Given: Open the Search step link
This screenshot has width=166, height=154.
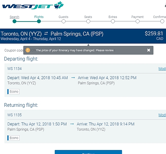Looking at the screenshot, I should point(14,17).
